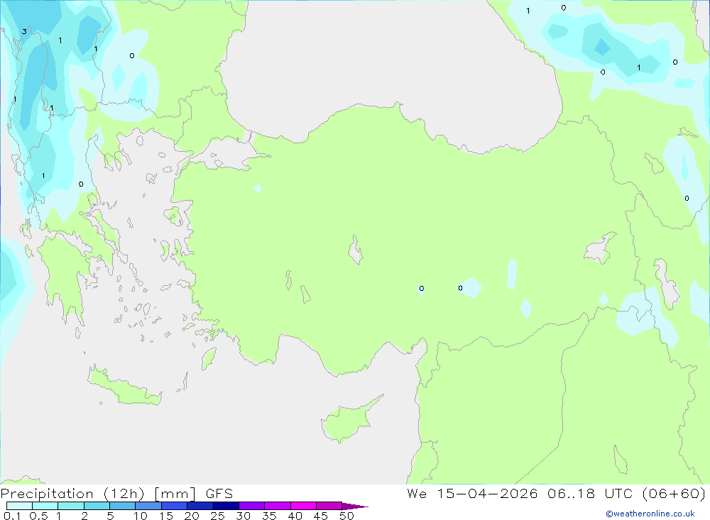Click the 25–30 mm dark navy swatch
This screenshot has width=710, height=520.
click(226, 506)
